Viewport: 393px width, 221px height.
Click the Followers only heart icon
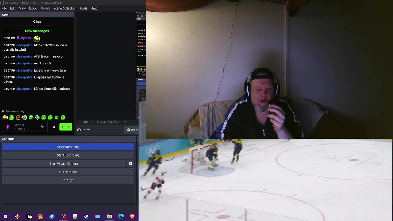3,111
